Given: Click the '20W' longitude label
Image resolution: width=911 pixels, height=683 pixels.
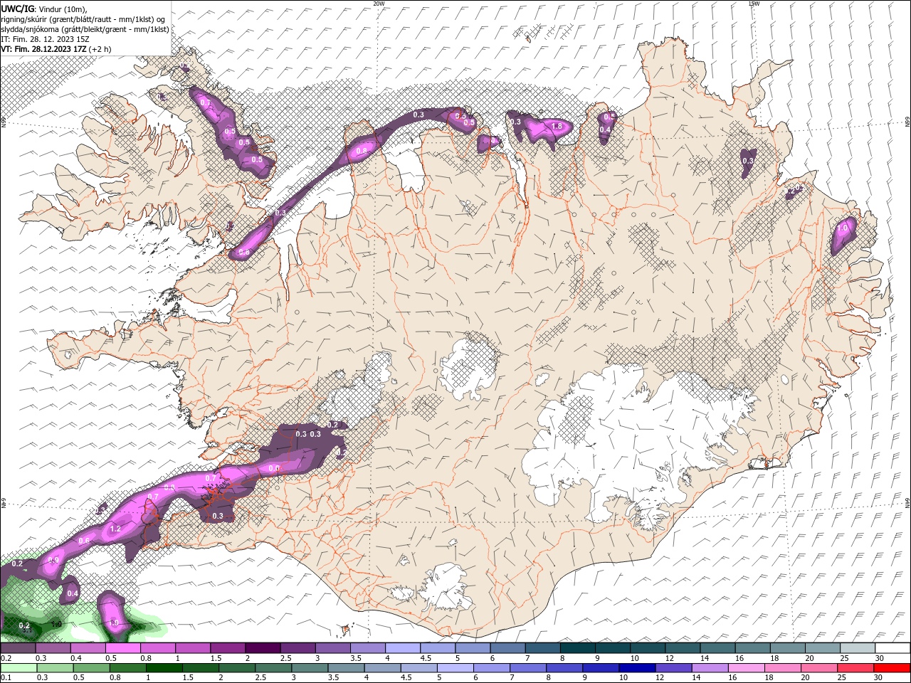Looking at the screenshot, I should (379, 4).
